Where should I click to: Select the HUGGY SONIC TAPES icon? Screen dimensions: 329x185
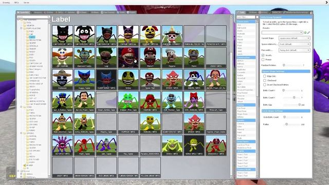pos(106,80)
